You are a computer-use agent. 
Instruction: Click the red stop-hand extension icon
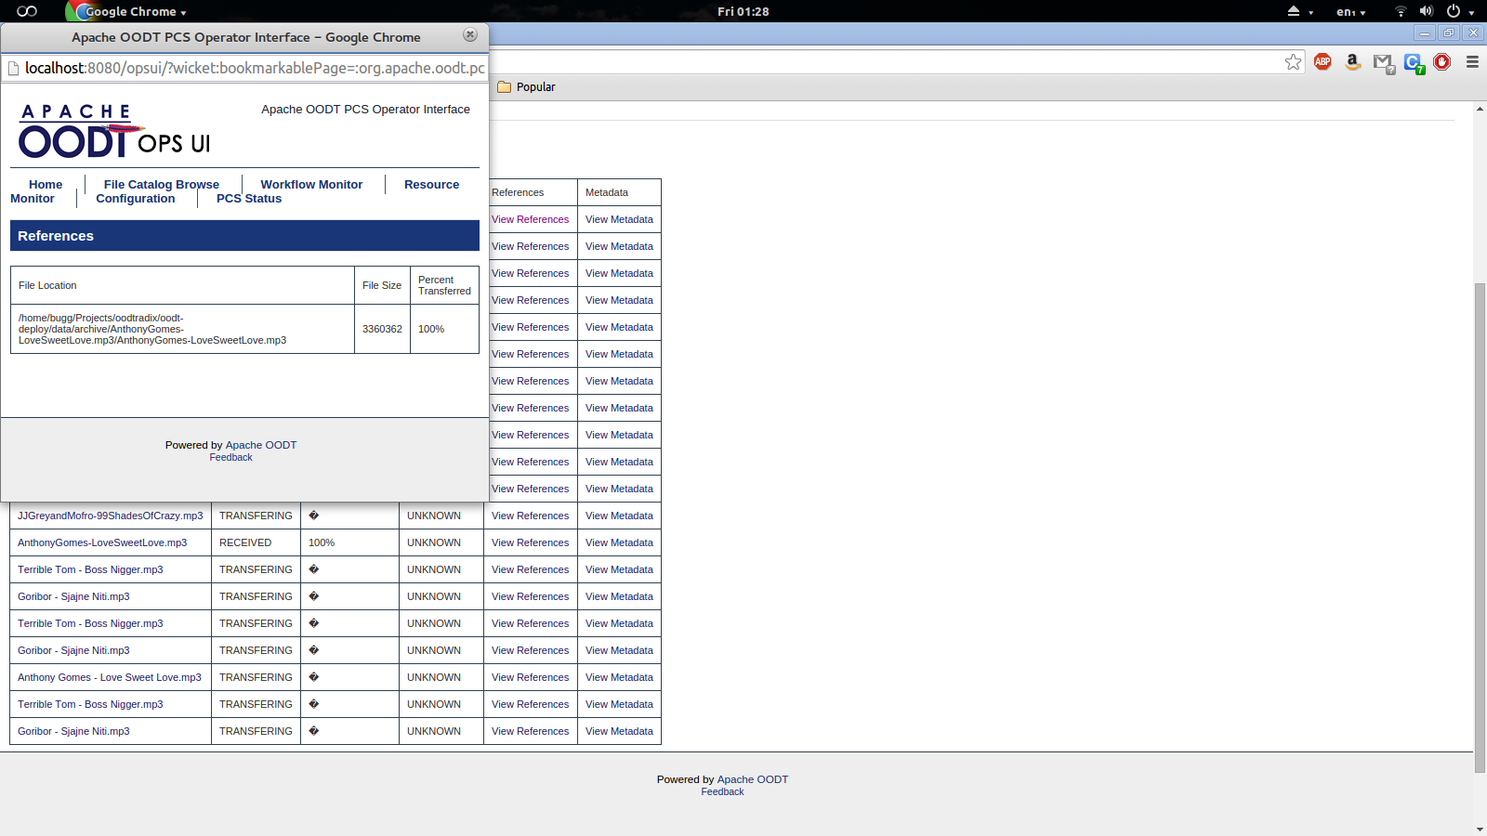[1442, 62]
